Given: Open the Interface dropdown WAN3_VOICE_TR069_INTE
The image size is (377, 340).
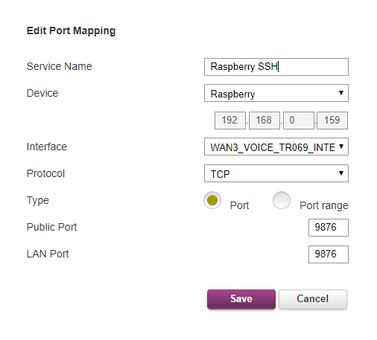Looking at the screenshot, I should (276, 147).
